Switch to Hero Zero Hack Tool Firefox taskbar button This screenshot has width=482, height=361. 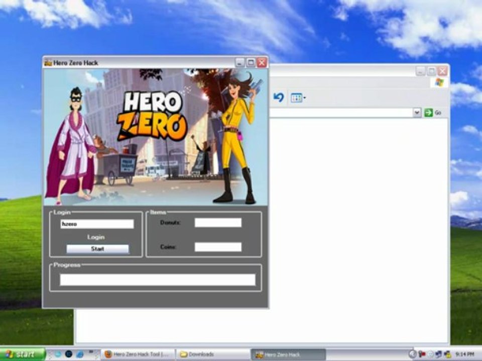tap(139, 354)
